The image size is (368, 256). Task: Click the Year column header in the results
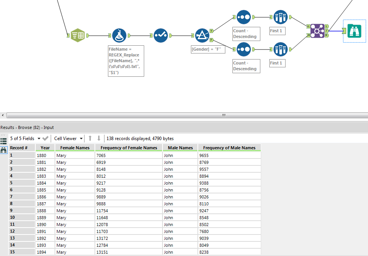click(45, 147)
